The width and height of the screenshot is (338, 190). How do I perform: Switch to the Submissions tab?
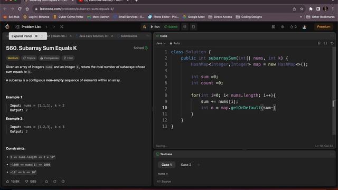click(x=129, y=36)
